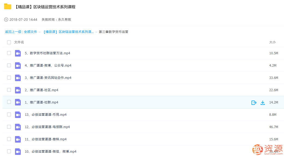Click the 4.2M size value
284x156 pixels.
tap(273, 66)
